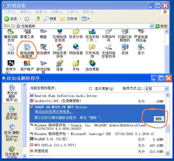Viewport: 174px width, 161px height.
Task: Go up one folder level
Action: click(x=38, y=19)
